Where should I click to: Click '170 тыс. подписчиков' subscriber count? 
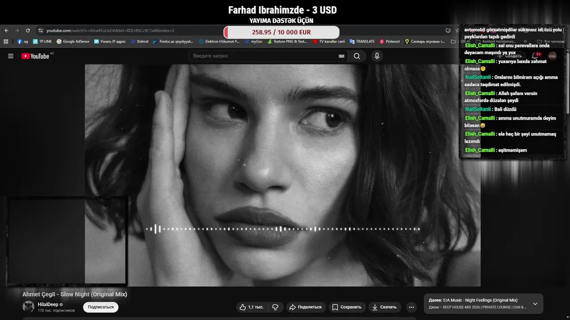pyautogui.click(x=57, y=310)
